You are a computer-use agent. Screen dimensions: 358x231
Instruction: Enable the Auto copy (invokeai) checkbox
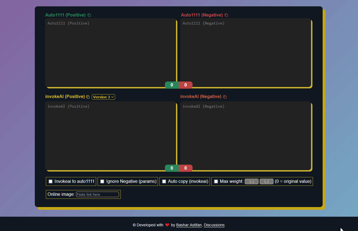click(164, 181)
